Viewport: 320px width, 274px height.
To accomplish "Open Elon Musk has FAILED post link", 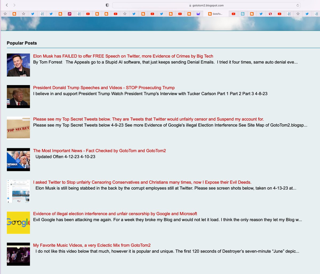I will 123,56.
